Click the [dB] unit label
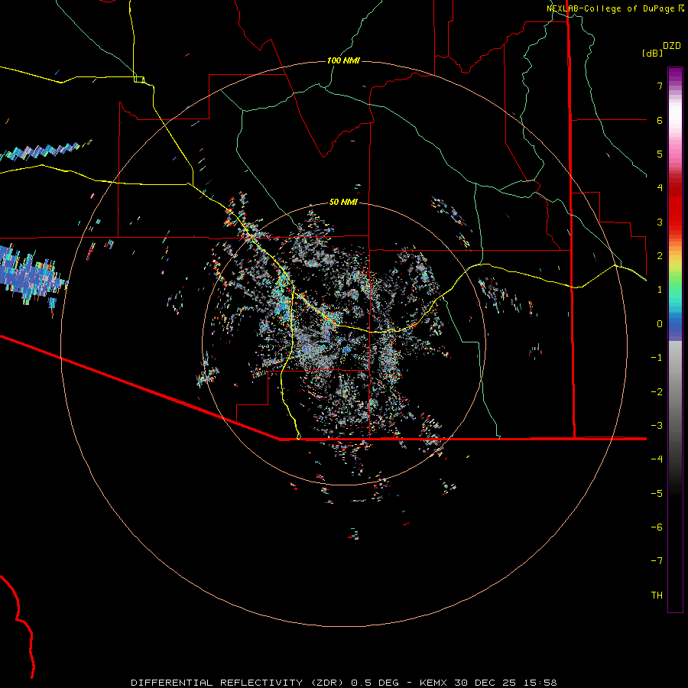 pos(653,54)
